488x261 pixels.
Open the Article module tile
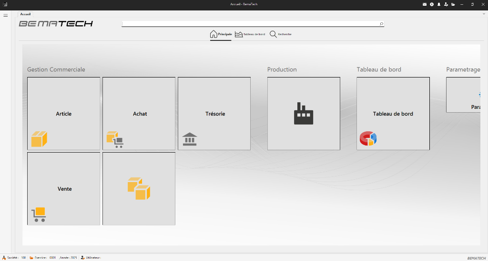(x=63, y=114)
